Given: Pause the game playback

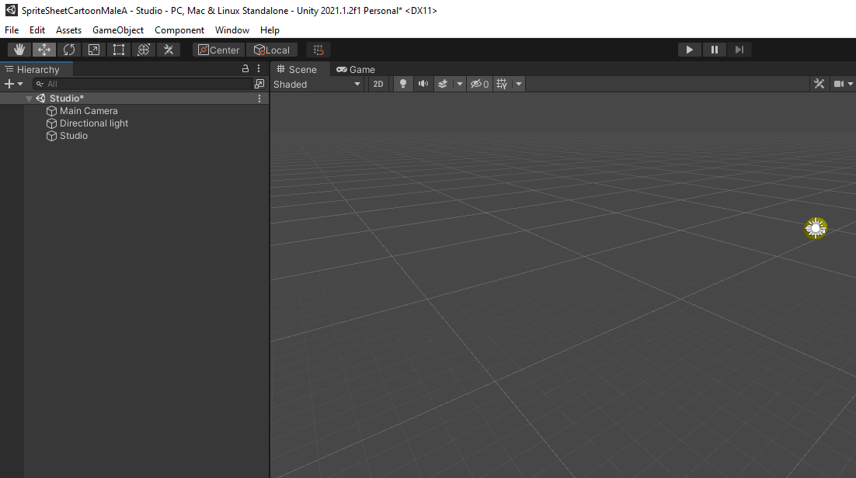Looking at the screenshot, I should point(714,50).
